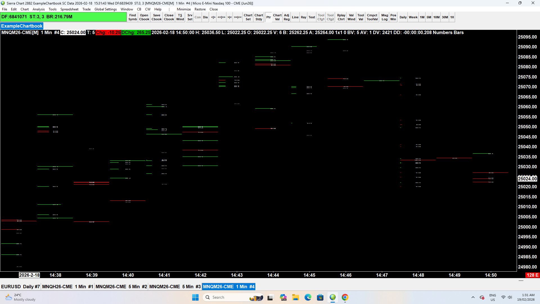
Task: Click the >|< bar spacing button
Action: [229, 17]
